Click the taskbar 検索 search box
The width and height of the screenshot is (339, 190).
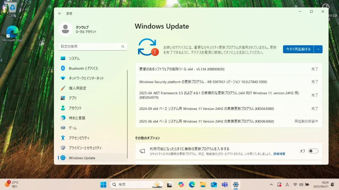click(137, 185)
